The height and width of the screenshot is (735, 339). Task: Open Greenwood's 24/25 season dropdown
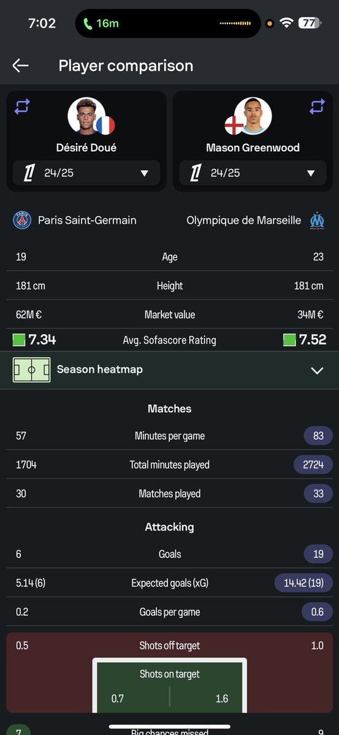pyautogui.click(x=253, y=173)
